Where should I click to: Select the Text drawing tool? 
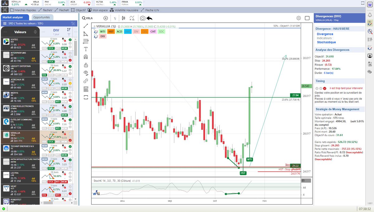point(86,49)
